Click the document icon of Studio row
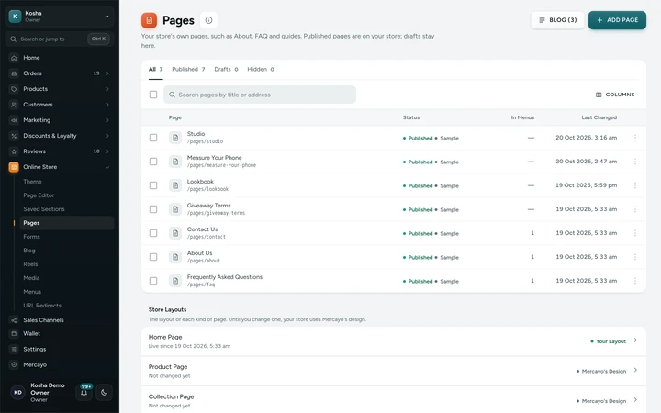 pos(175,138)
